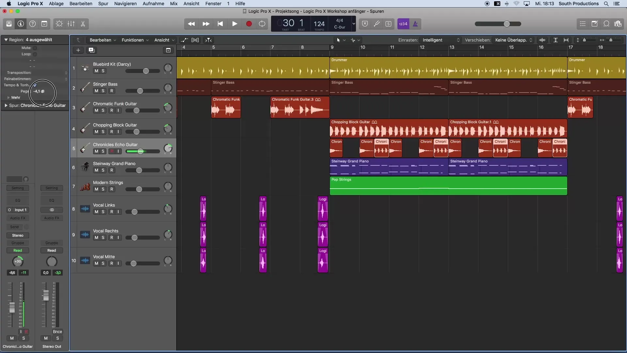The height and width of the screenshot is (353, 627).
Task: Click the Audio FX slot on Stereo Out
Action: 52,218
